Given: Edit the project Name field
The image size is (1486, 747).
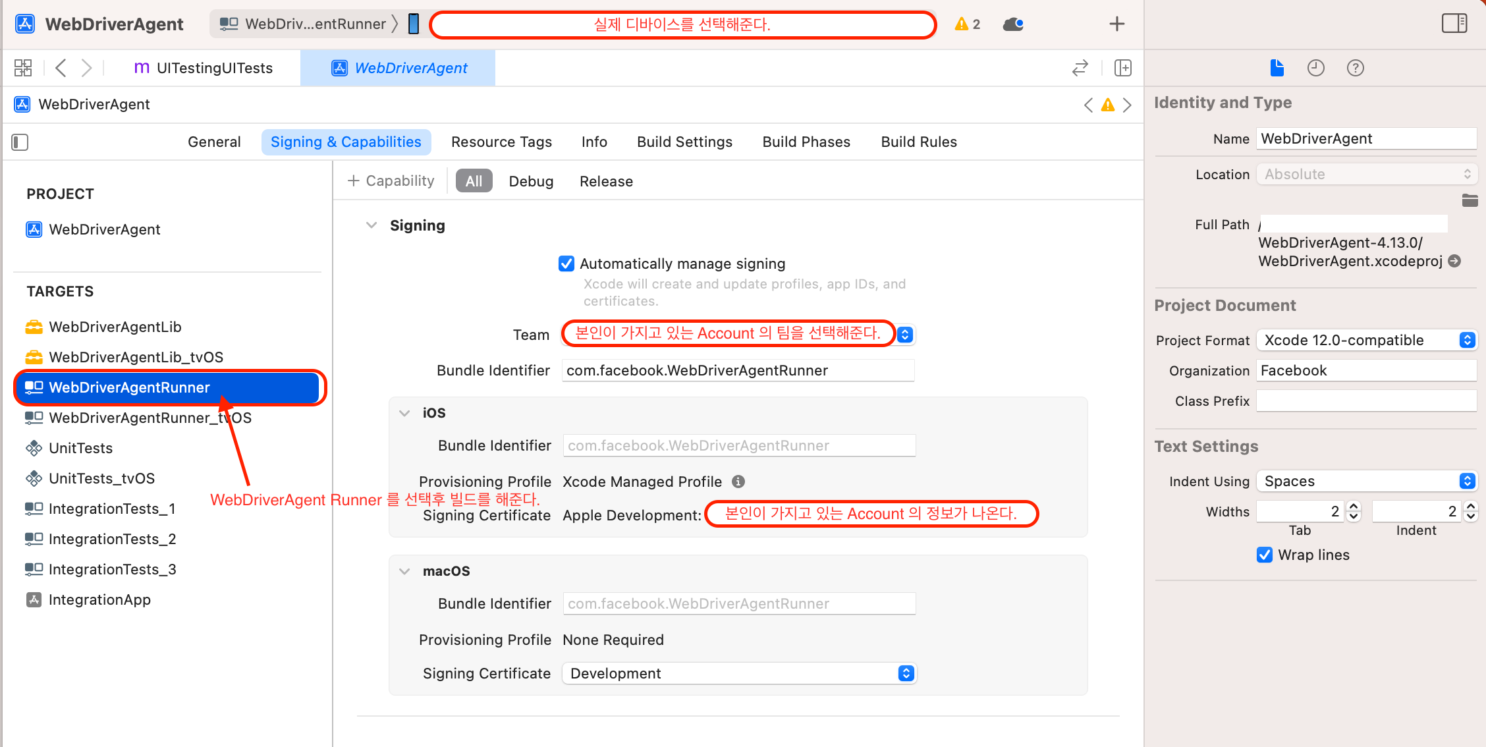Looking at the screenshot, I should tap(1366, 138).
